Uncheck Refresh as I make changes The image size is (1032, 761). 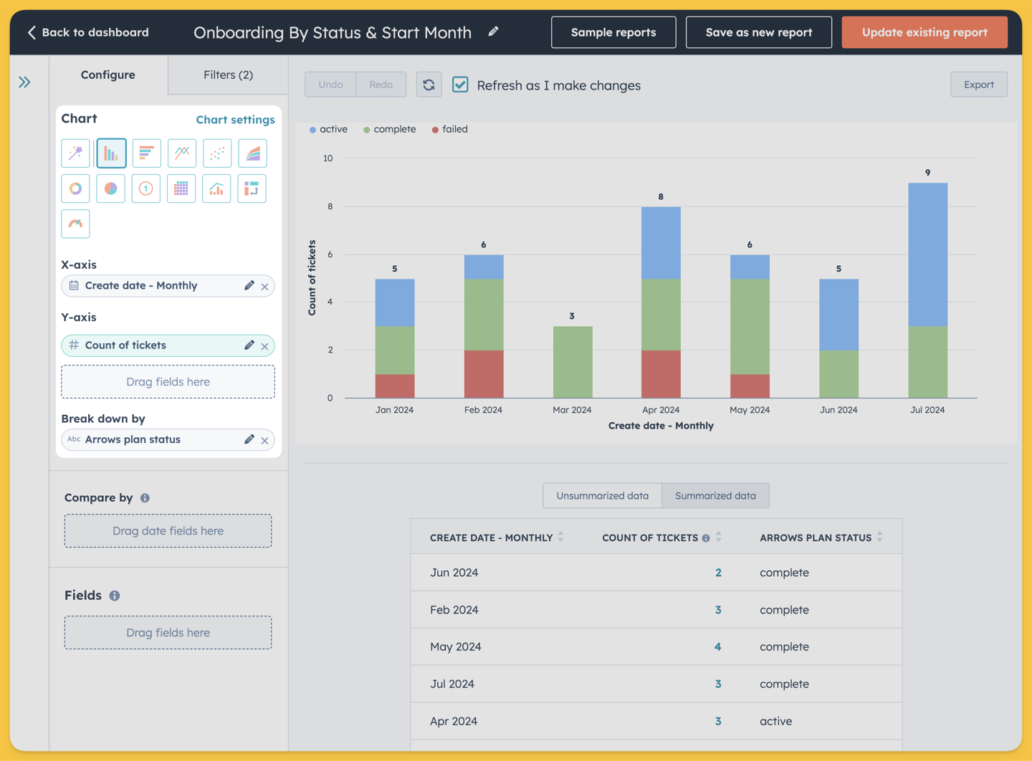click(x=460, y=85)
